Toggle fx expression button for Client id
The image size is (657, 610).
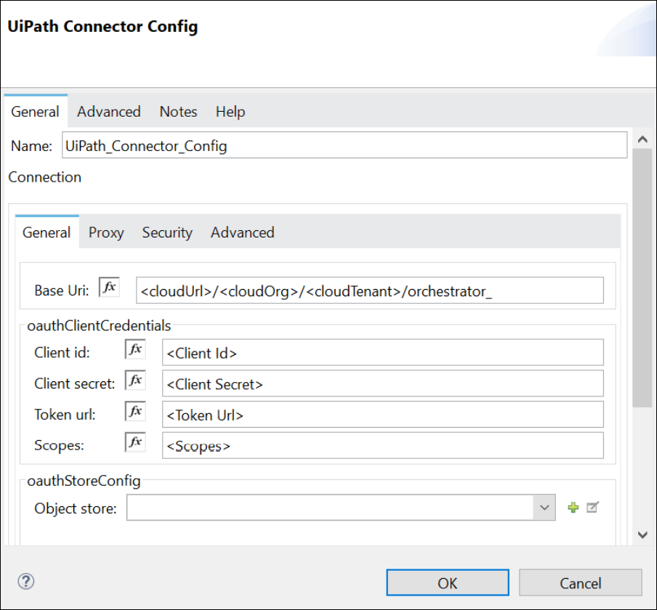pyautogui.click(x=135, y=350)
